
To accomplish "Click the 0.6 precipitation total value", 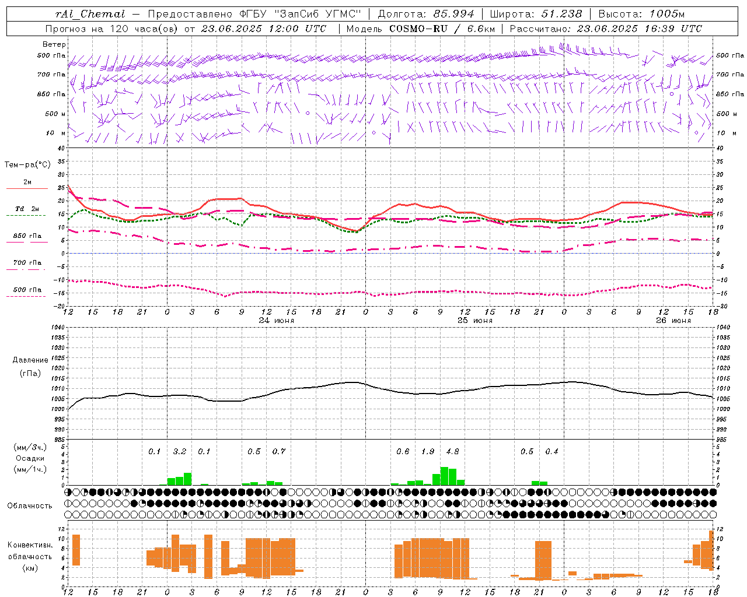I will pos(403,452).
